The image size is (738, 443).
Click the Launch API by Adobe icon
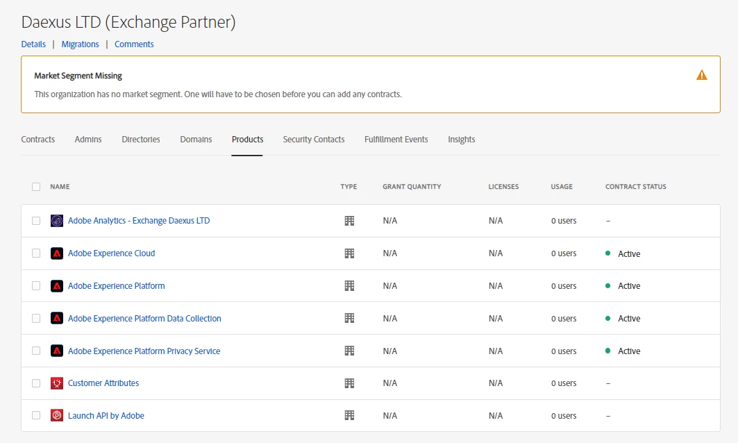[x=57, y=416]
